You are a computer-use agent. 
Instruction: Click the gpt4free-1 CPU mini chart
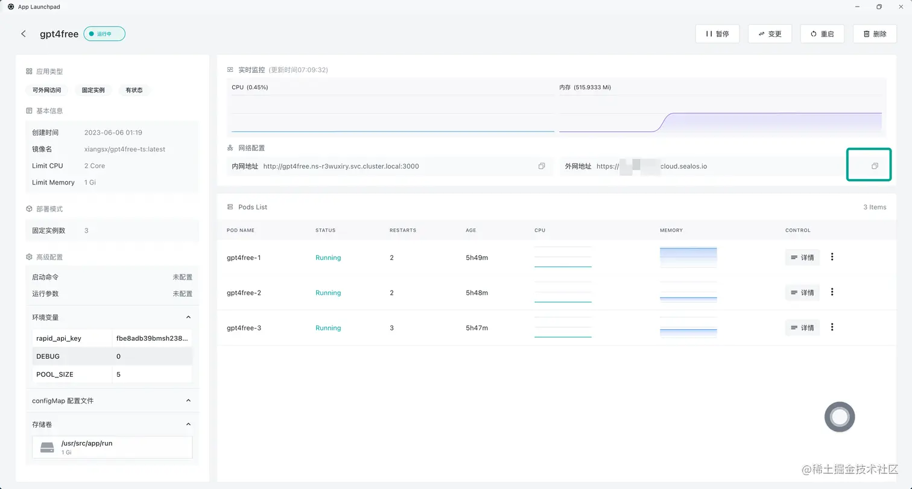click(x=563, y=257)
